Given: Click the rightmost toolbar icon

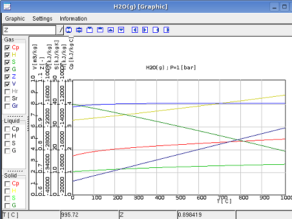Looking at the screenshot, I should (x=166, y=30).
